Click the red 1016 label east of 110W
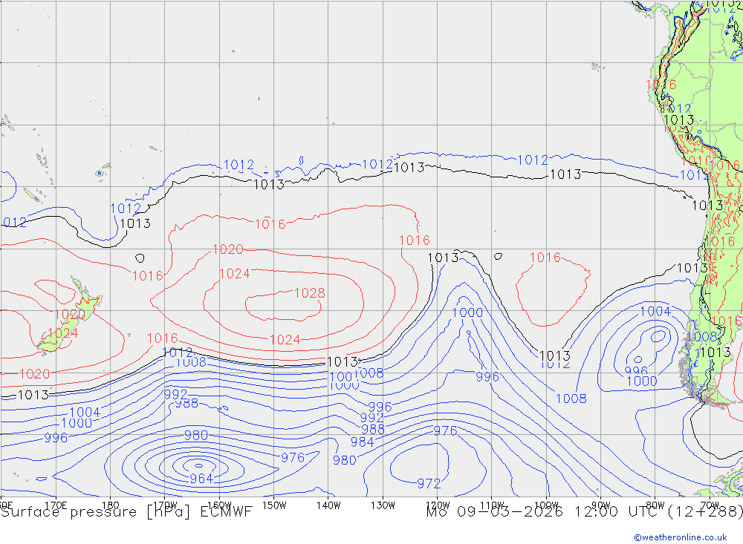 click(x=545, y=258)
